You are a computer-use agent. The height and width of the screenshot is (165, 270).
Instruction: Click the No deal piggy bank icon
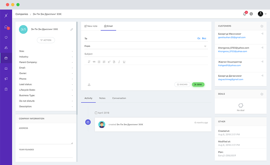point(241,105)
